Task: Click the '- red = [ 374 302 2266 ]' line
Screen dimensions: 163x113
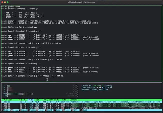Action: (x=20, y=13)
